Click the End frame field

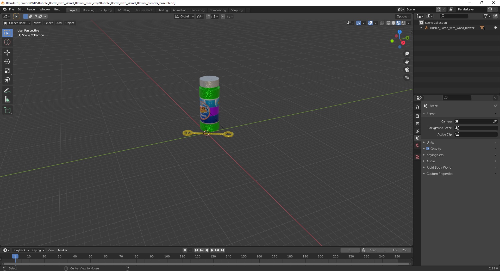click(x=400, y=250)
